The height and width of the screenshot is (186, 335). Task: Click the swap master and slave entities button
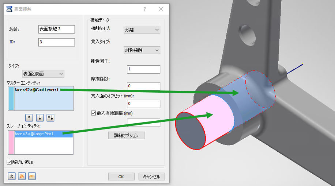(x=50, y=117)
